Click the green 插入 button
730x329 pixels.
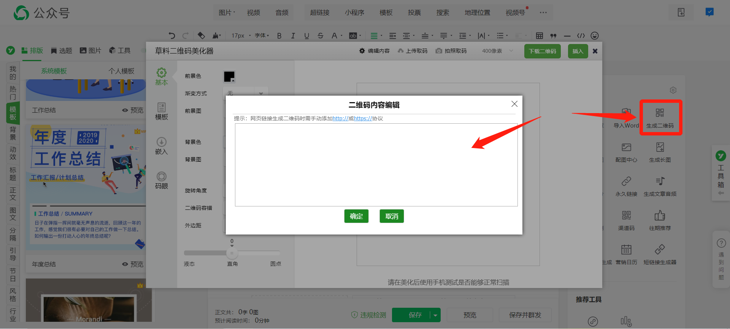pyautogui.click(x=578, y=51)
